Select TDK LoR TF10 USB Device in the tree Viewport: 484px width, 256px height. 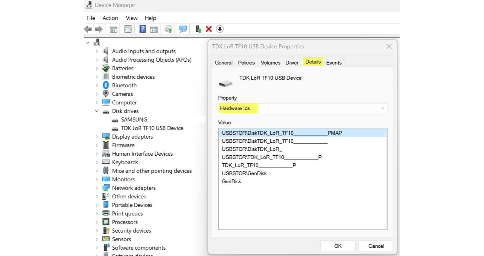[x=152, y=128]
